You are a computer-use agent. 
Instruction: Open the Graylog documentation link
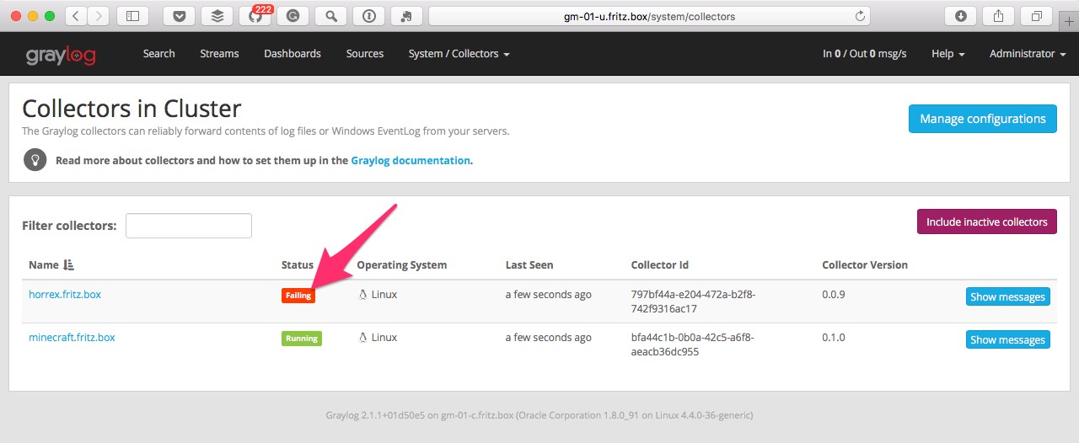pos(411,160)
